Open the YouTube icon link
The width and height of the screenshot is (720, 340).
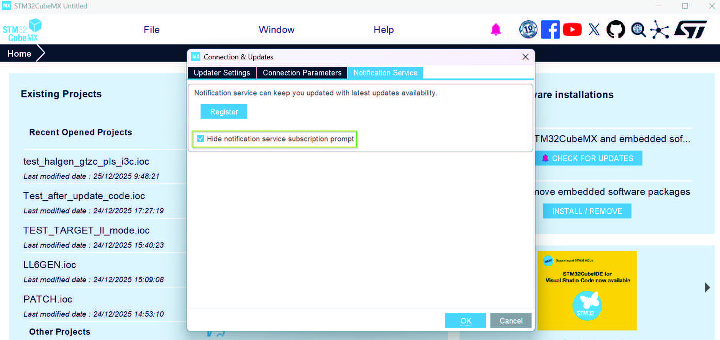pyautogui.click(x=572, y=29)
